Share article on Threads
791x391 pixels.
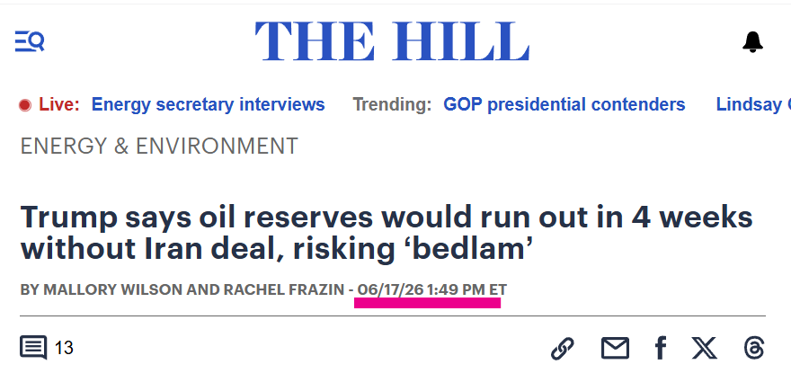(753, 348)
